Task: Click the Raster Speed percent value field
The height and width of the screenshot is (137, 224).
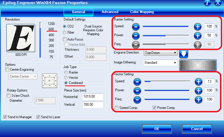Action: click(209, 26)
